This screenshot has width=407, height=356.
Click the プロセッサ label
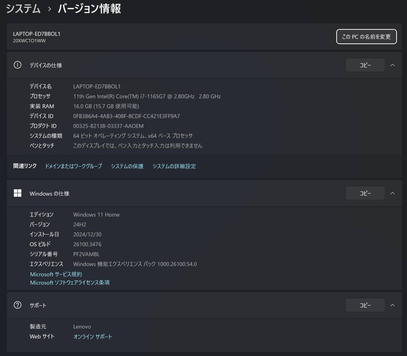pyautogui.click(x=40, y=96)
